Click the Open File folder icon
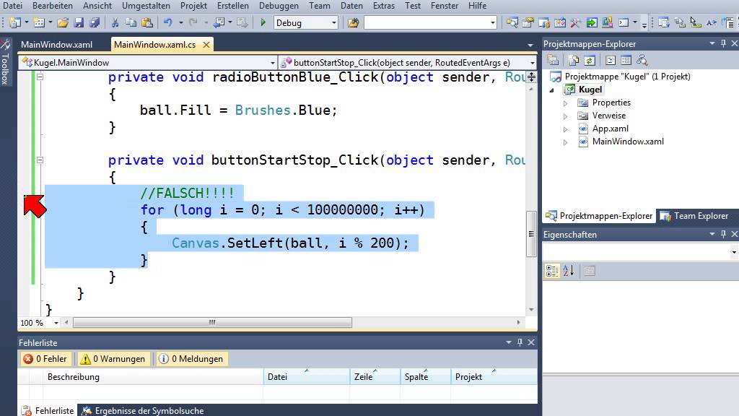Screen dimensions: 739x416 pyautogui.click(x=63, y=22)
